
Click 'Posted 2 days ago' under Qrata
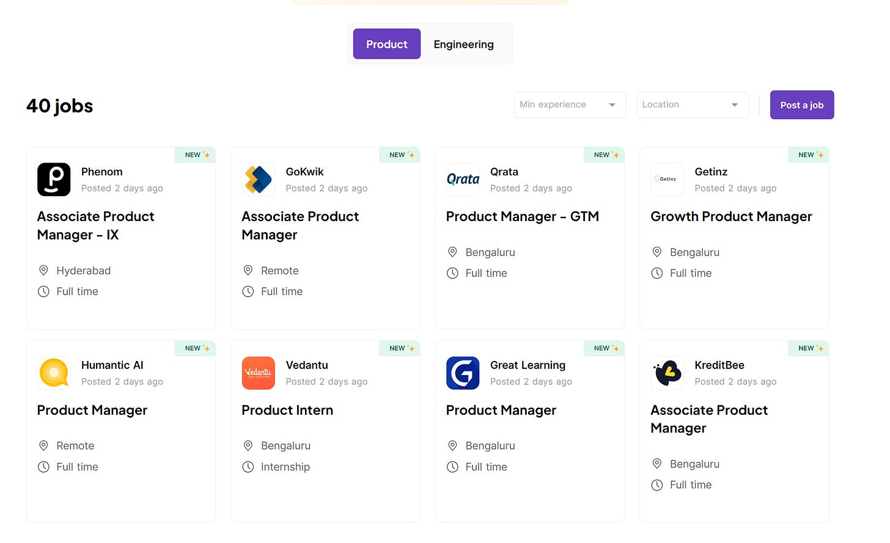tap(531, 188)
